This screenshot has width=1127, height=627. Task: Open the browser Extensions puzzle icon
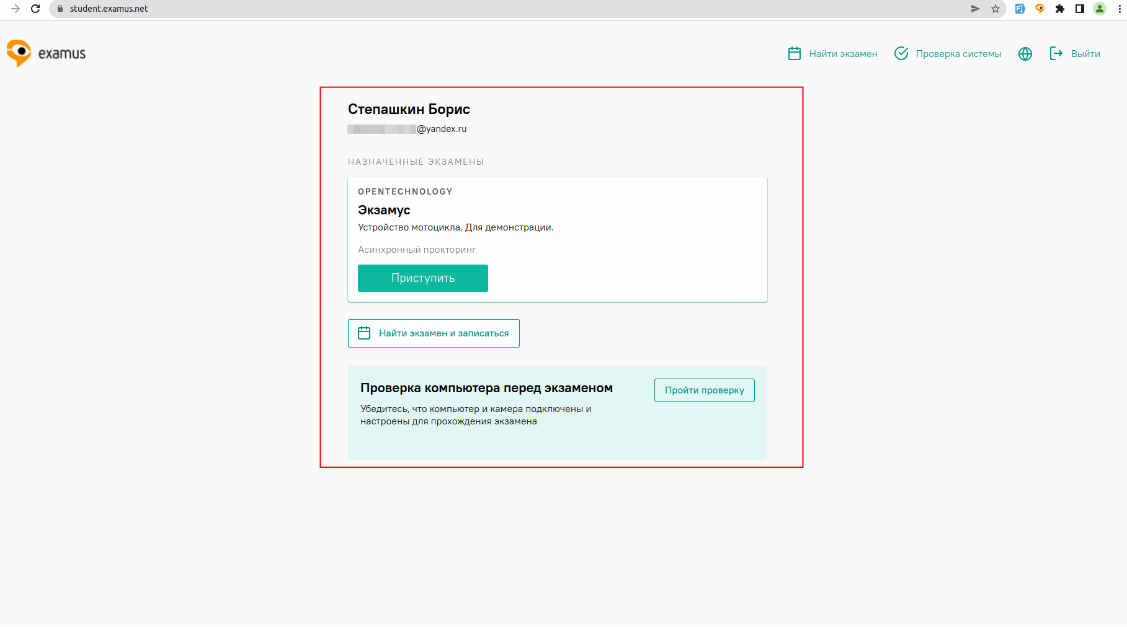pos(1060,9)
